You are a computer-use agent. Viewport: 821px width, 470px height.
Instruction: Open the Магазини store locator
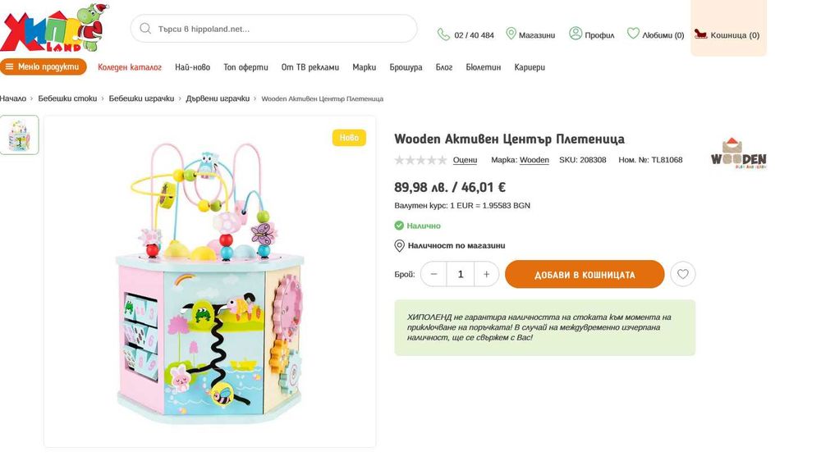(530, 34)
